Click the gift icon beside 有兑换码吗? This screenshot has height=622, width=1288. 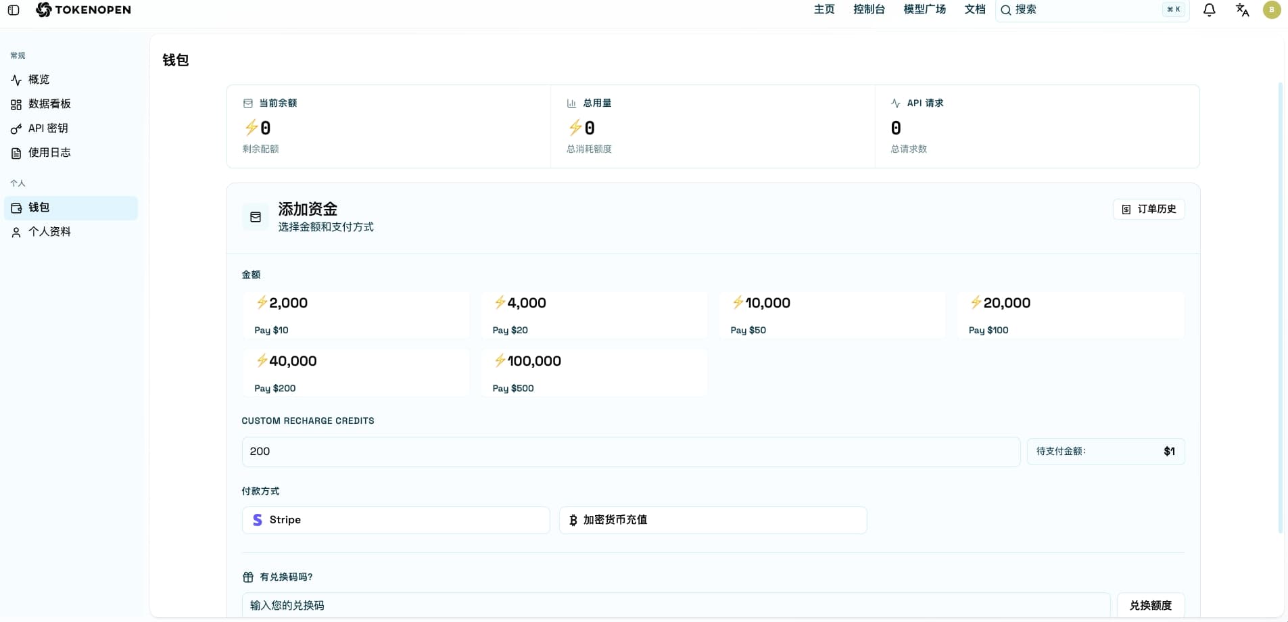(248, 577)
